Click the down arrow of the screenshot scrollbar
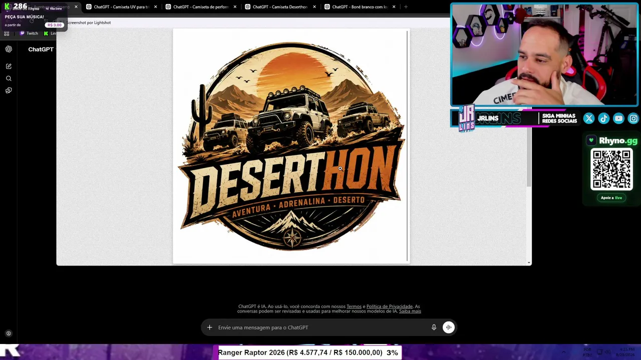The height and width of the screenshot is (360, 641). click(x=529, y=262)
